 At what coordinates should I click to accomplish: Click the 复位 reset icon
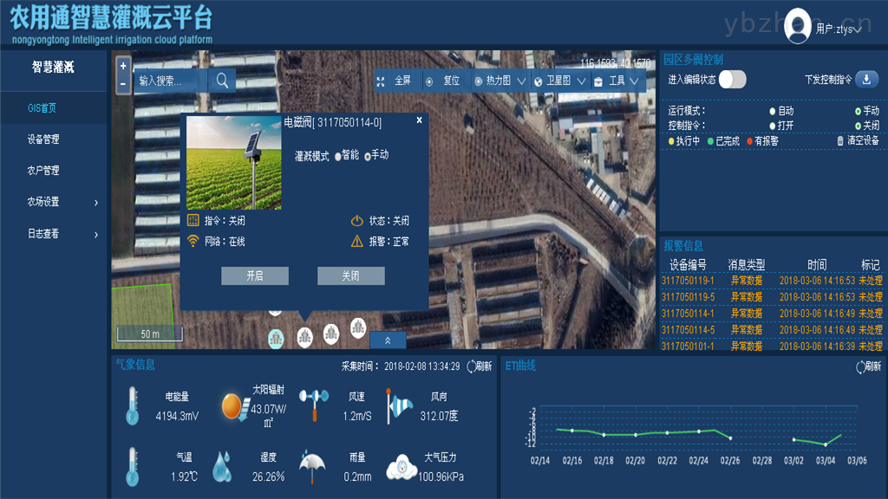429,81
